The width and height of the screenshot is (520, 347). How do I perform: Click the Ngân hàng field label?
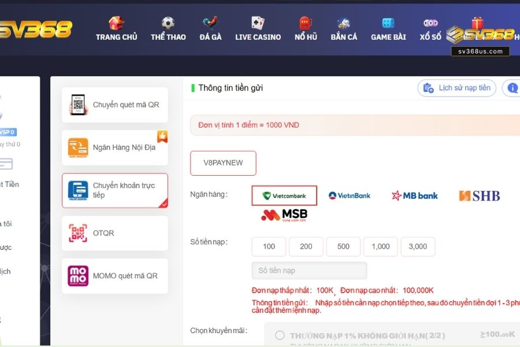[x=209, y=194]
